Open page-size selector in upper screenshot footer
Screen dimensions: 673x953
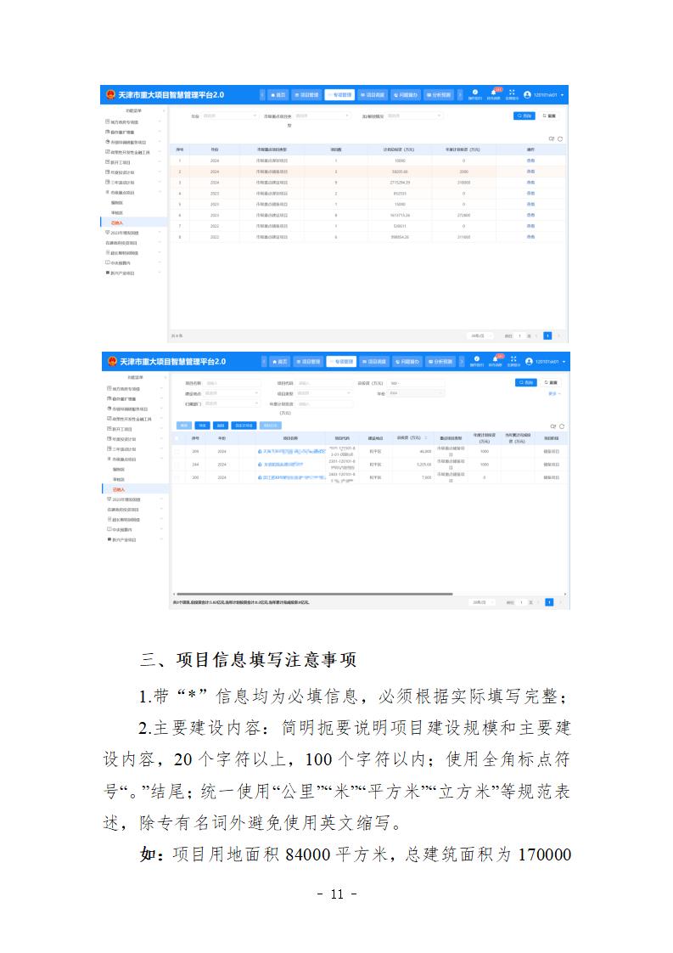pos(480,336)
